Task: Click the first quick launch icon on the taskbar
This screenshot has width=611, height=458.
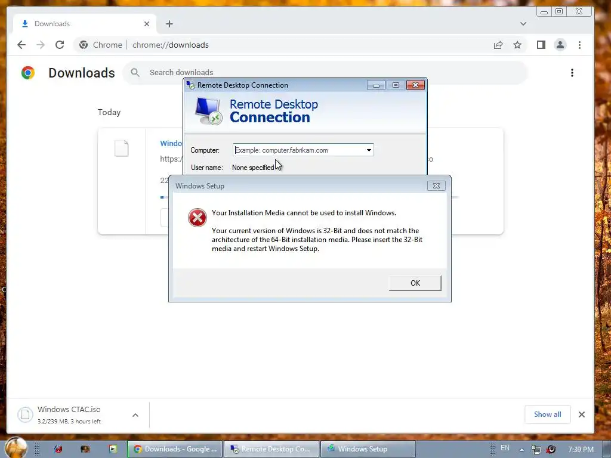Action: point(58,449)
